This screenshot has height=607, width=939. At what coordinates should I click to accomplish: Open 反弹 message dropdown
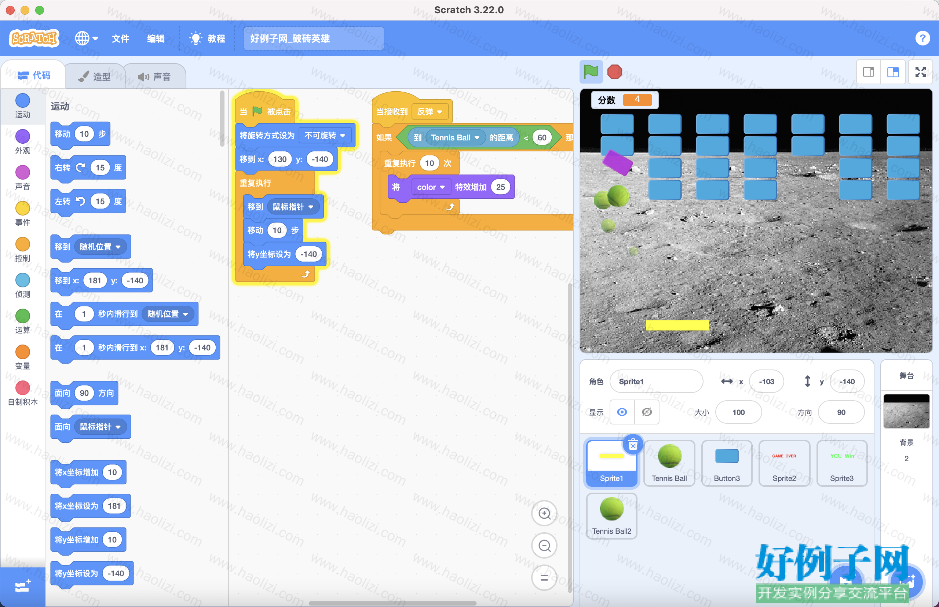click(x=430, y=111)
